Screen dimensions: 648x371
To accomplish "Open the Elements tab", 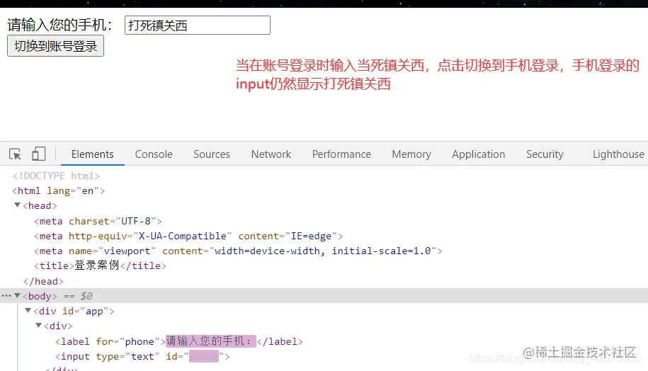I will [x=92, y=154].
